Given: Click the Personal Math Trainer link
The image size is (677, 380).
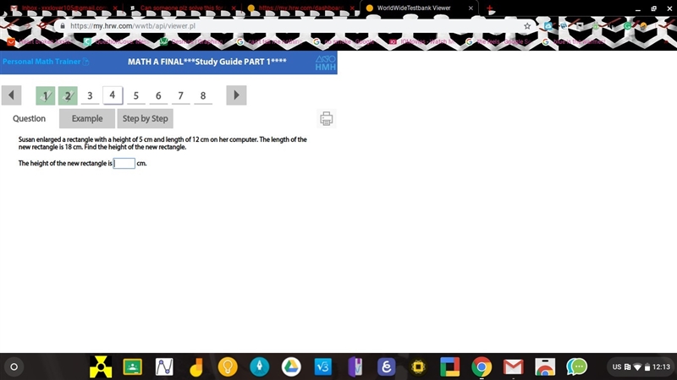Looking at the screenshot, I should click(x=41, y=62).
